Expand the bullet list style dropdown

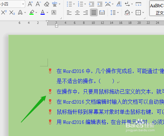pyautogui.click(x=74, y=4)
